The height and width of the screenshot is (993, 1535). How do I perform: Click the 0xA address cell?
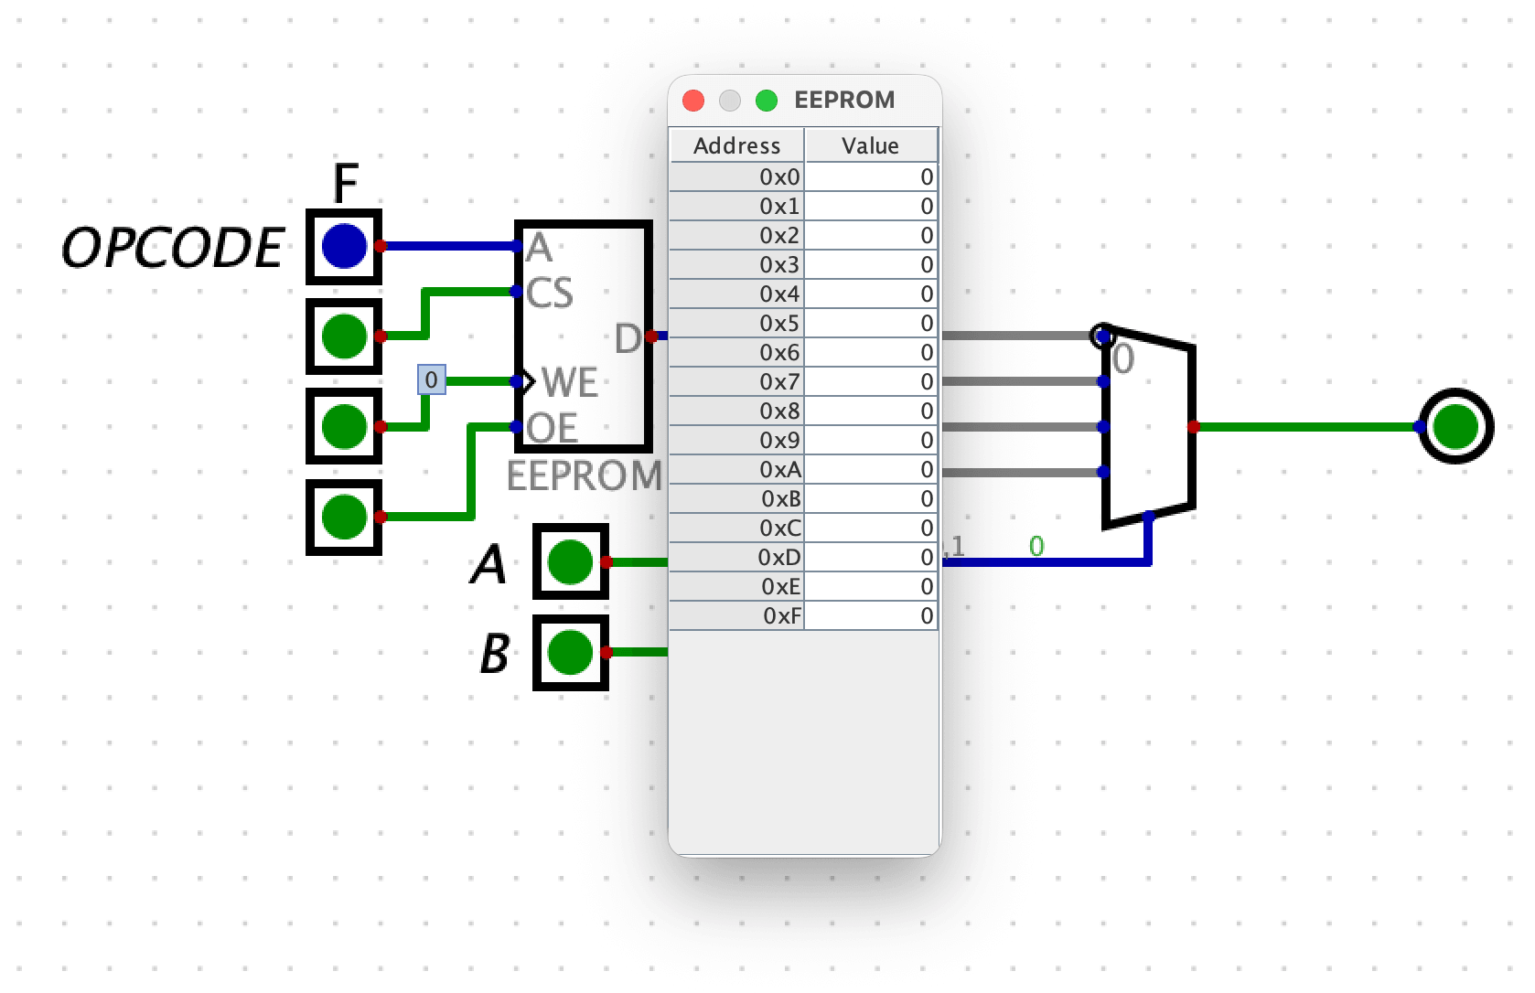tap(737, 469)
